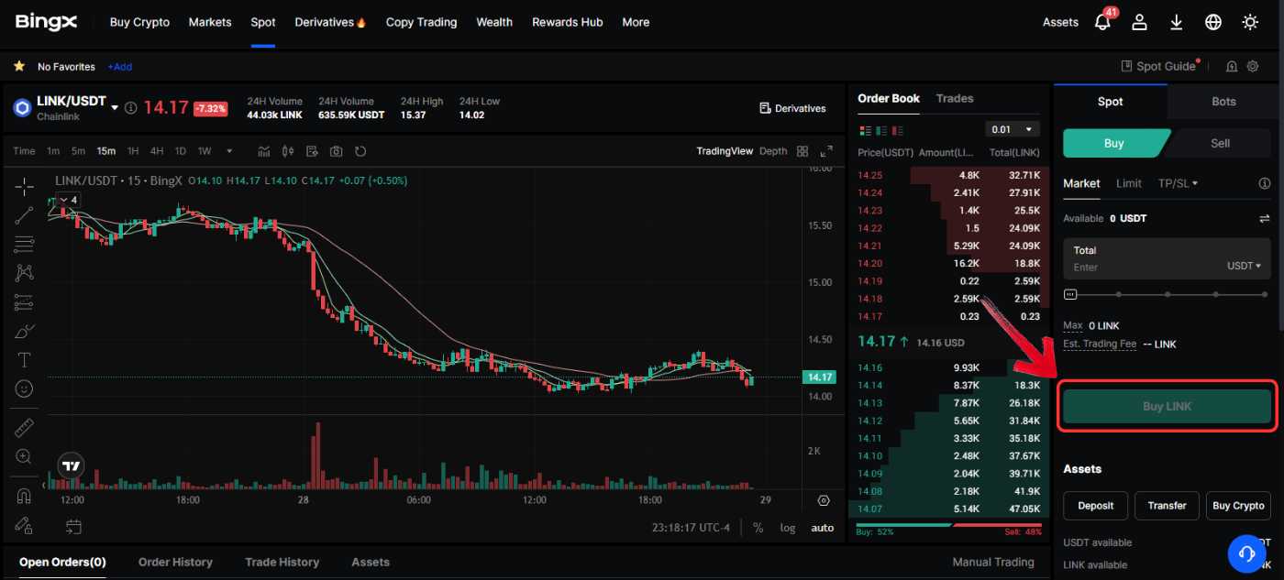The width and height of the screenshot is (1284, 580).
Task: Show order book buys and sells view
Action: point(863,130)
